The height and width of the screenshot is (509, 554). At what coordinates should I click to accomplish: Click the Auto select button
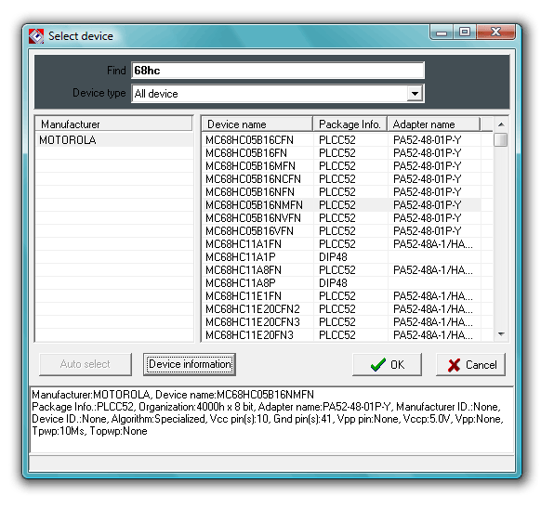coord(86,364)
